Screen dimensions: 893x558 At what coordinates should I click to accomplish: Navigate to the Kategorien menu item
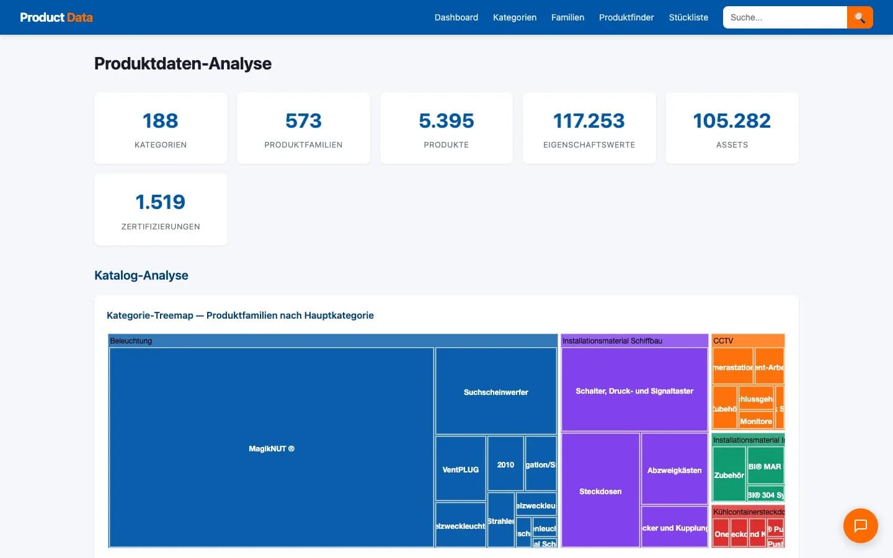pyautogui.click(x=515, y=17)
